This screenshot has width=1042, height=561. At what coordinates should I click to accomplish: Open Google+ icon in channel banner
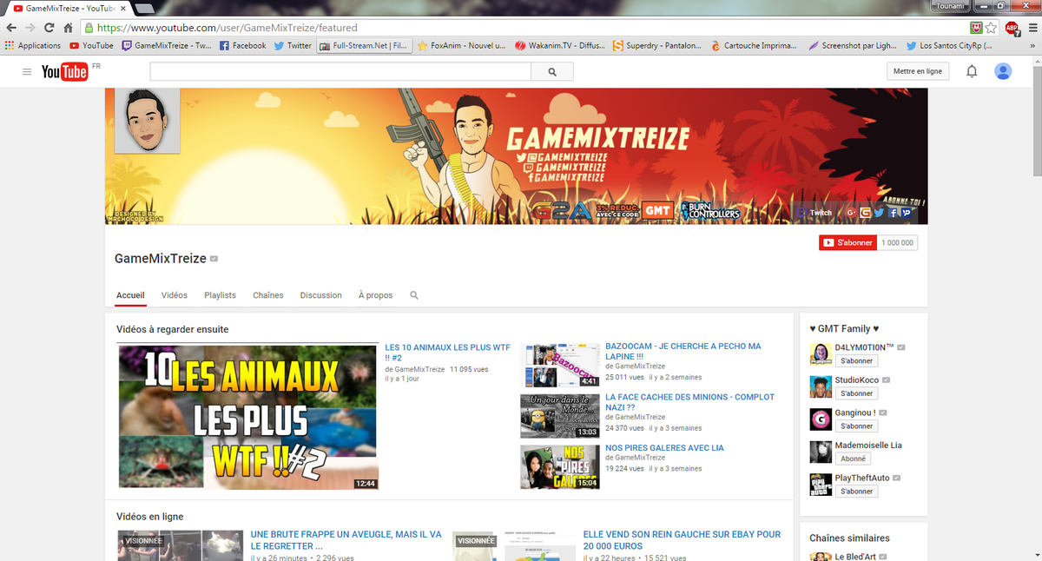point(851,212)
